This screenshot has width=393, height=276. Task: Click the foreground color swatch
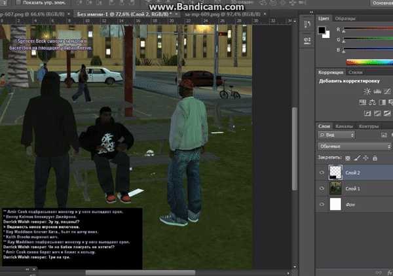[x=322, y=30]
